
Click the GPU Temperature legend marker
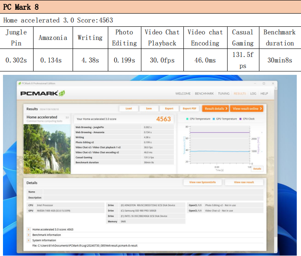pyautogui.click(x=214, y=119)
